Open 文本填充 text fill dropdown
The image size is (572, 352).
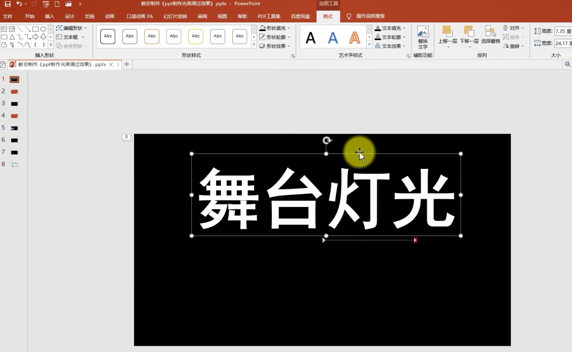390,28
